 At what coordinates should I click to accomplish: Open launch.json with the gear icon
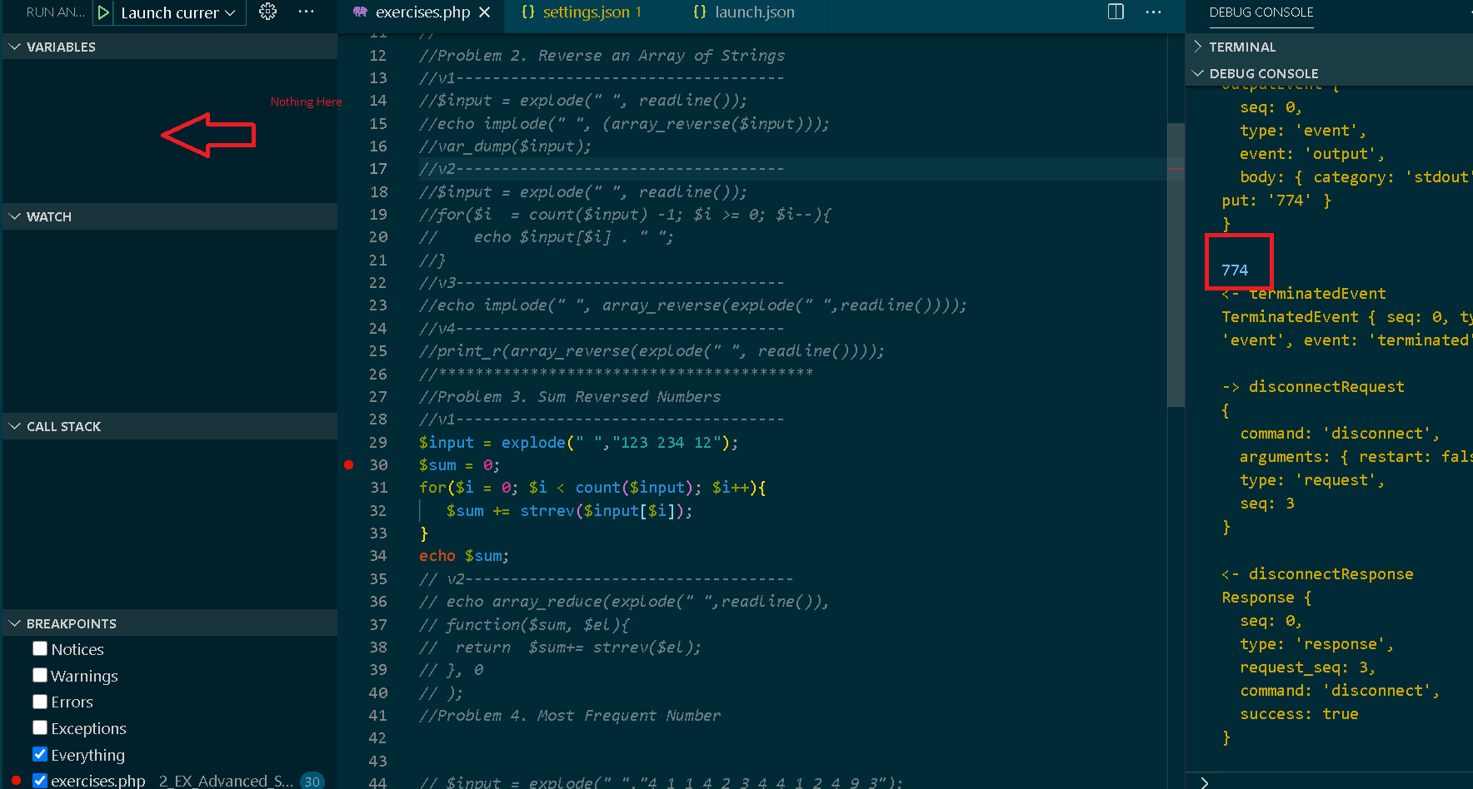click(267, 12)
